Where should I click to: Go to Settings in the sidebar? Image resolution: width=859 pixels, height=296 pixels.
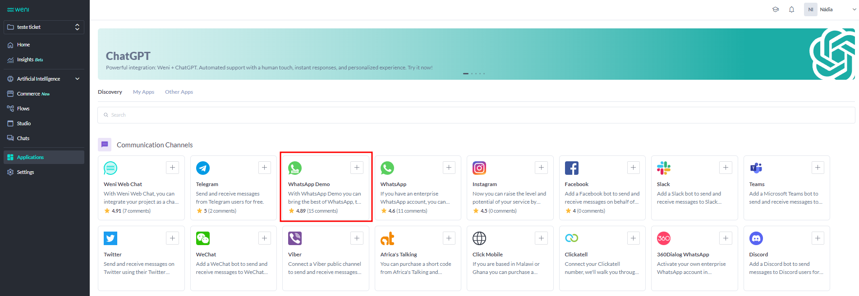click(x=25, y=172)
